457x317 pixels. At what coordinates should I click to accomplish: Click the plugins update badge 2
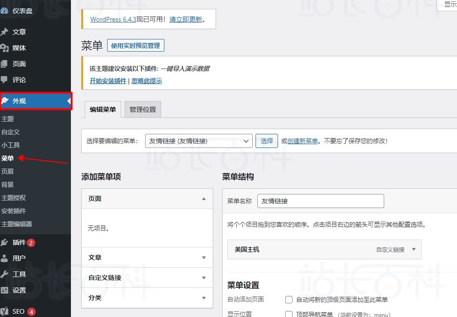click(31, 243)
